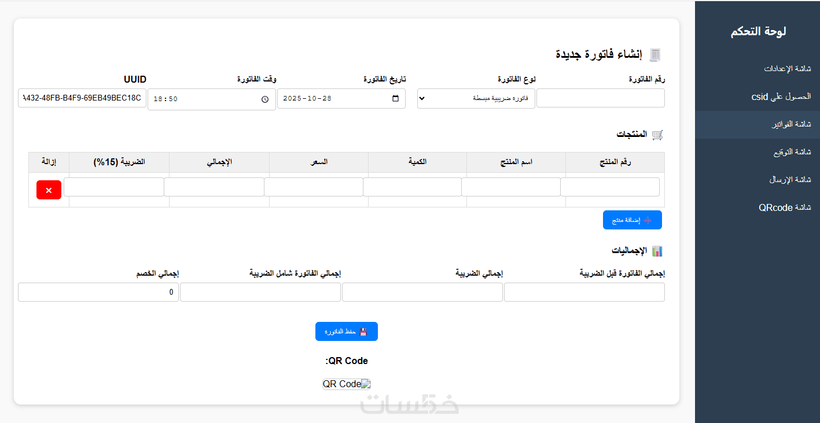
Task: Open the clock picker in the invoice time field
Action: click(265, 99)
